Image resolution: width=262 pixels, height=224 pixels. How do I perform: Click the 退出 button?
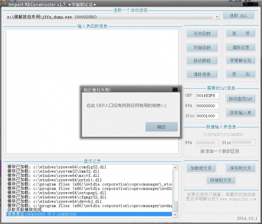(241, 74)
